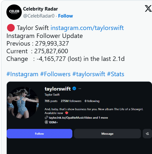Follow Celebrity Radar via blue Follow link

pos(66,16)
